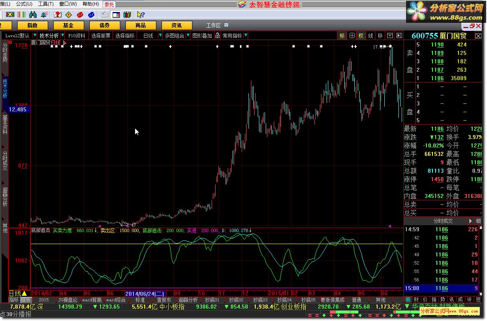Toggle the 移 move button

(x=380, y=36)
